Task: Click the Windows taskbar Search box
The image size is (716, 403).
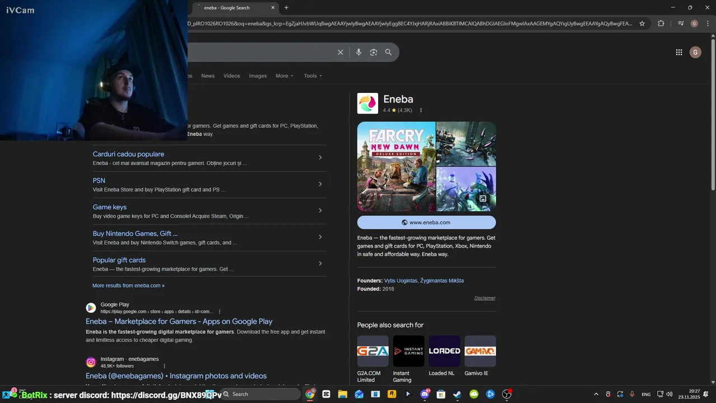Action: pos(260,394)
